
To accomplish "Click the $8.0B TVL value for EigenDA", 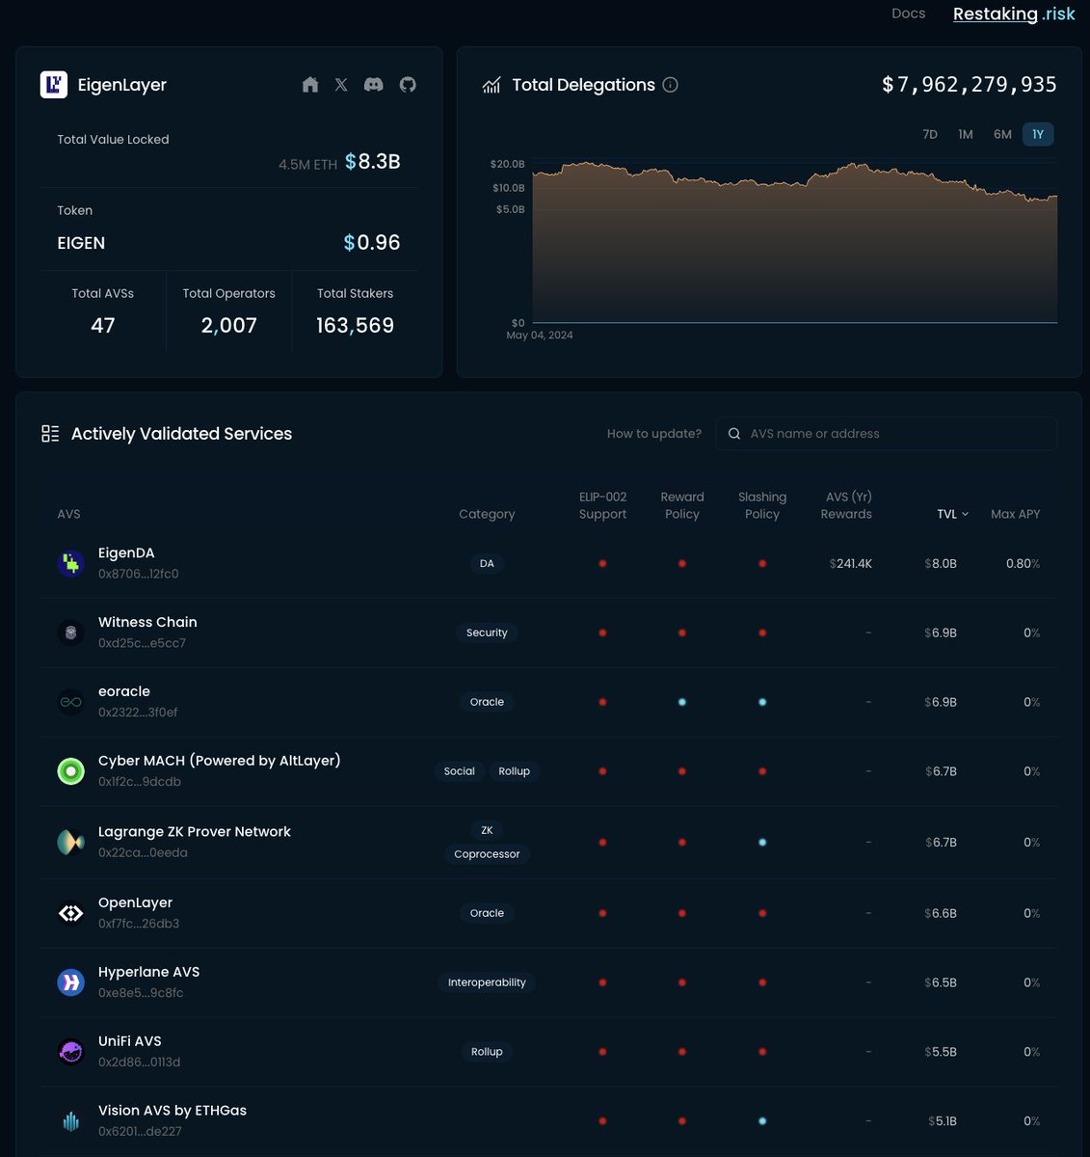I will (941, 563).
